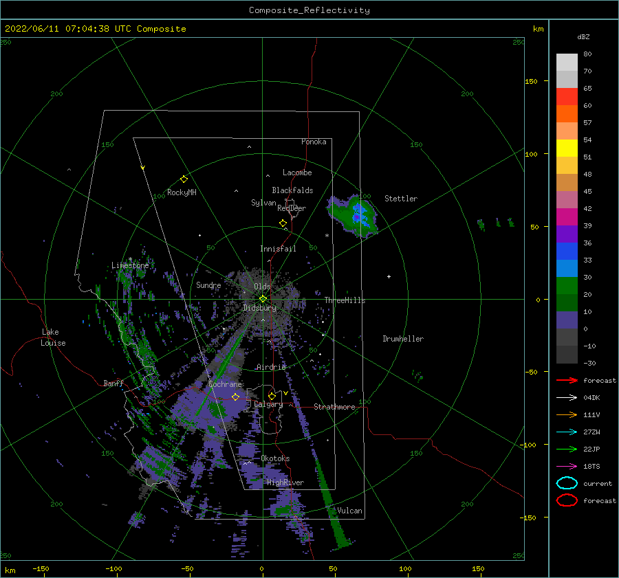The image size is (619, 578).
Task: Click the Stettler map label
Action: pos(401,199)
